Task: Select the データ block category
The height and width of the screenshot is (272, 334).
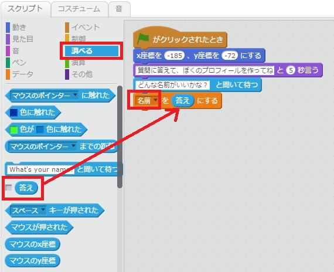Action: pyautogui.click(x=23, y=74)
